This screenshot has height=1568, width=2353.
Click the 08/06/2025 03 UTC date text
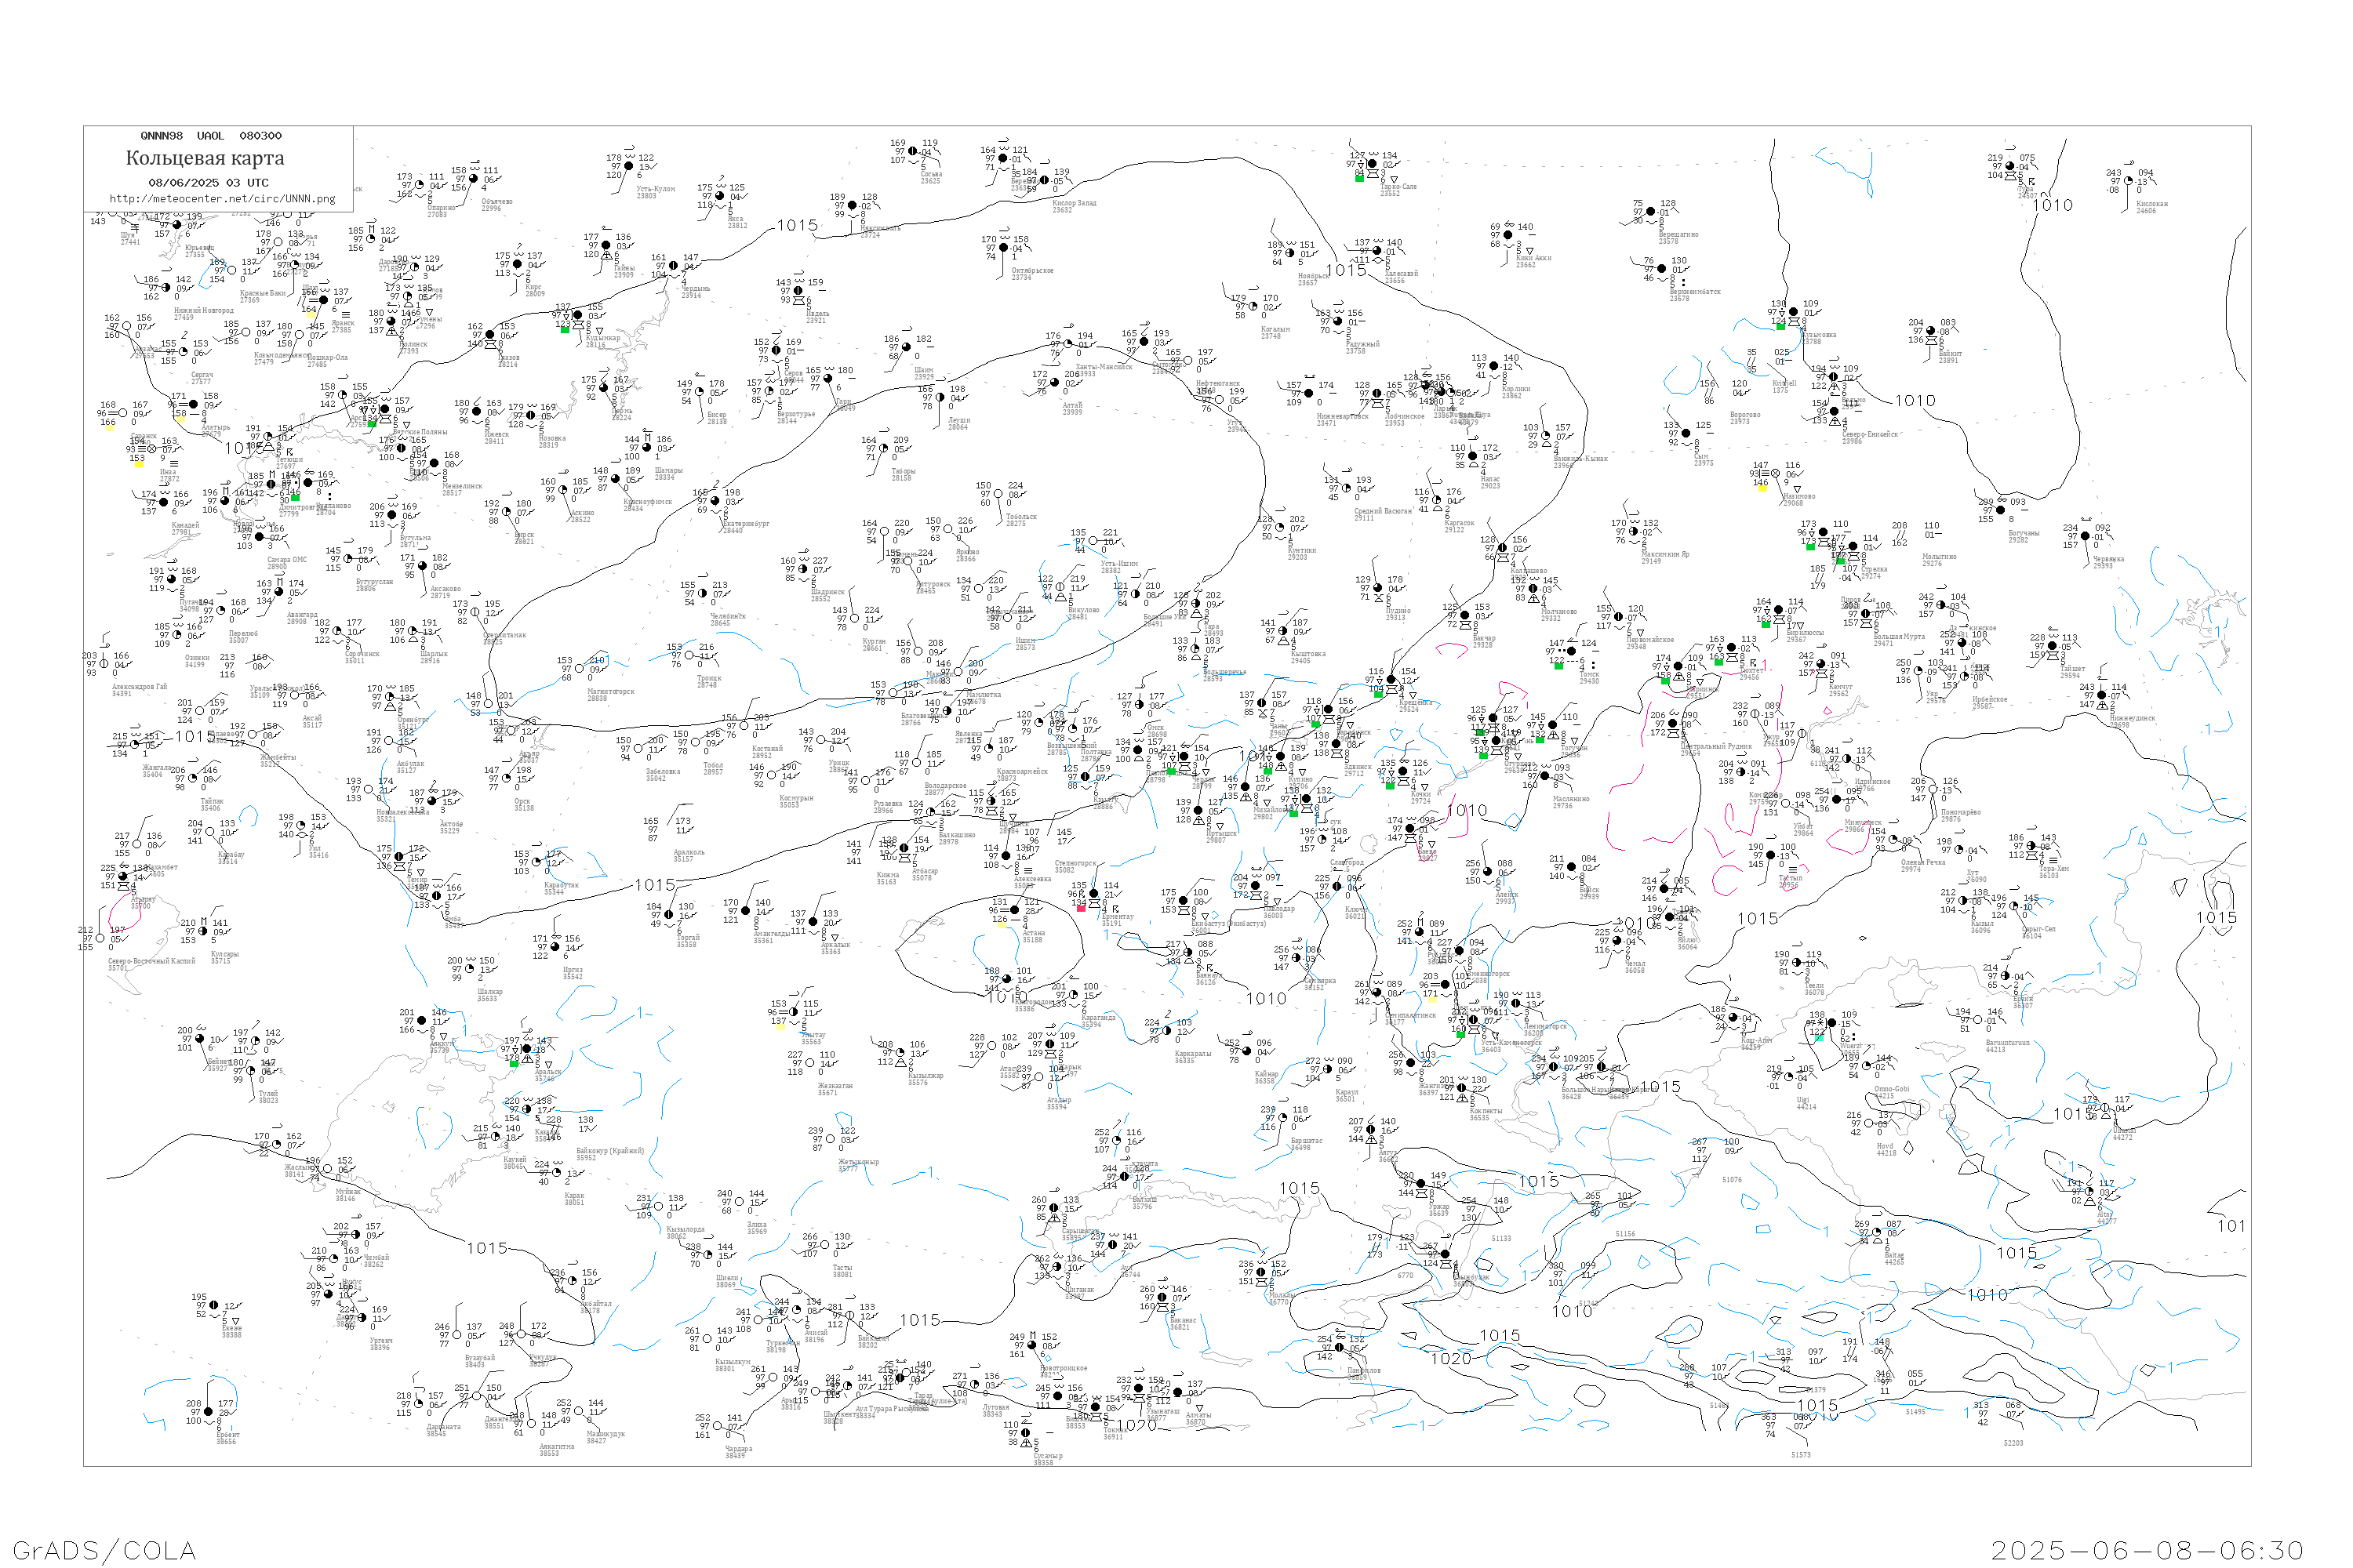[208, 183]
